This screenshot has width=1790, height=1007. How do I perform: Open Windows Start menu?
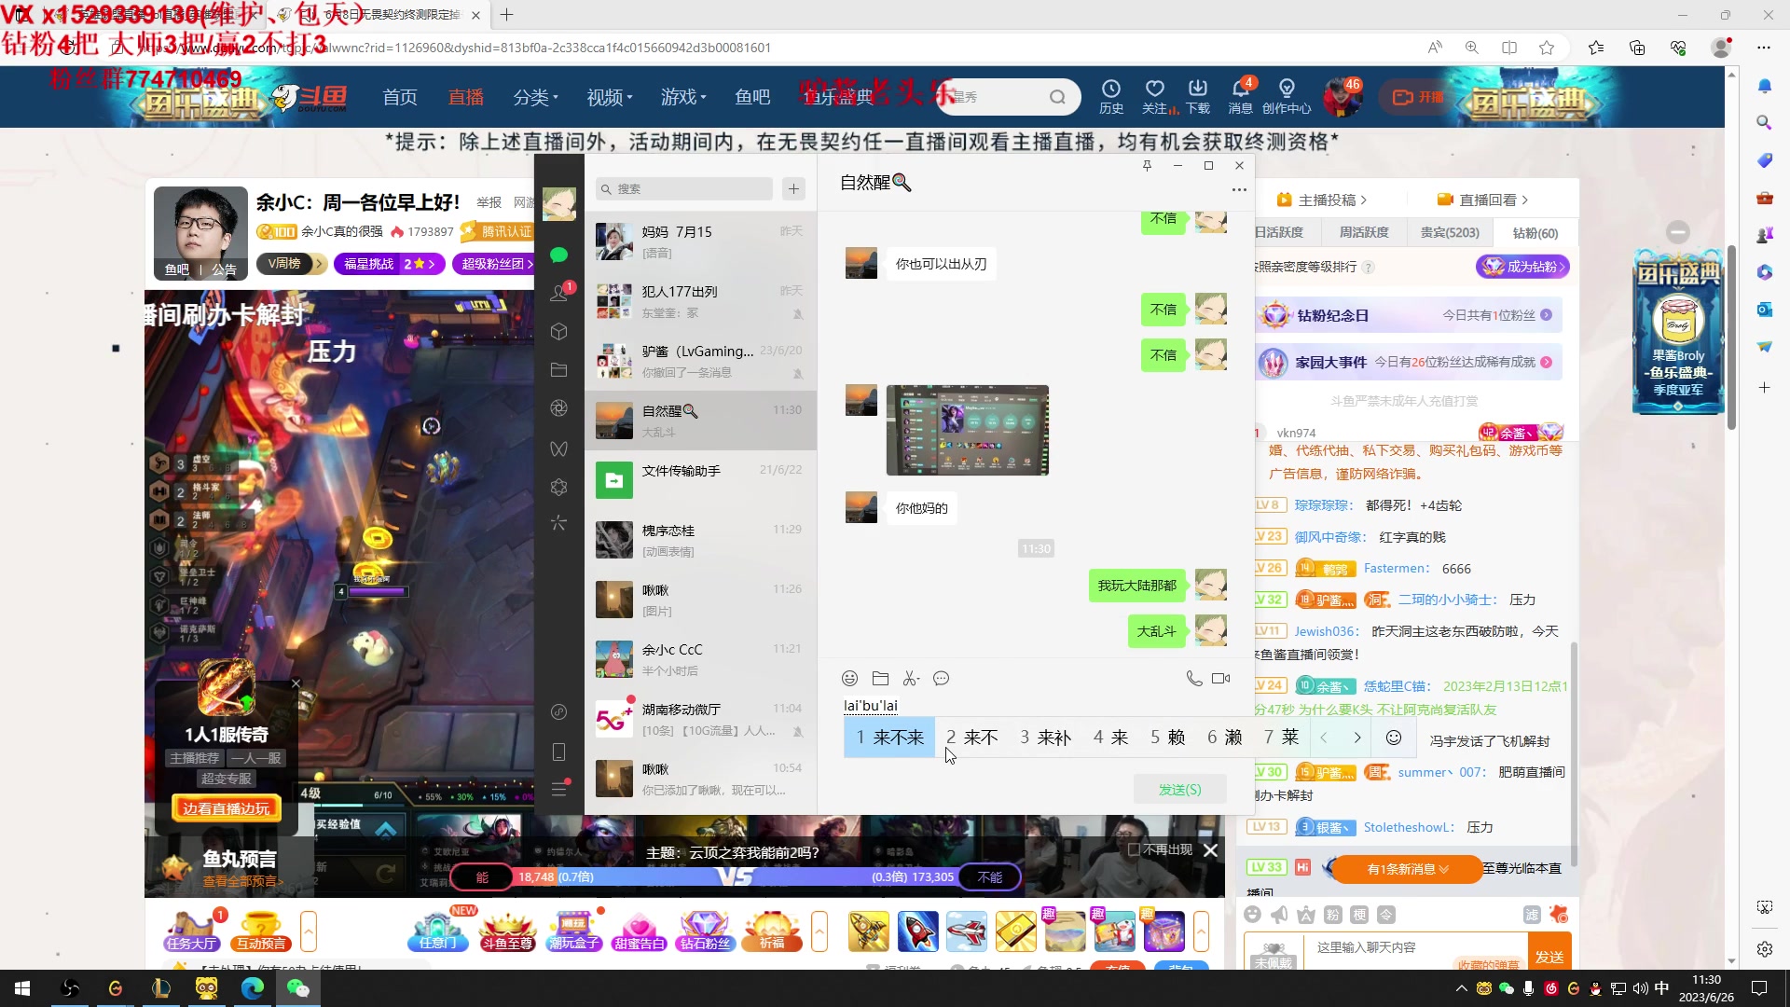[x=22, y=988]
